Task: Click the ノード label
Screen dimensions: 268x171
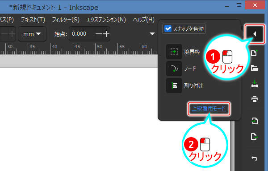Action: [190, 69]
